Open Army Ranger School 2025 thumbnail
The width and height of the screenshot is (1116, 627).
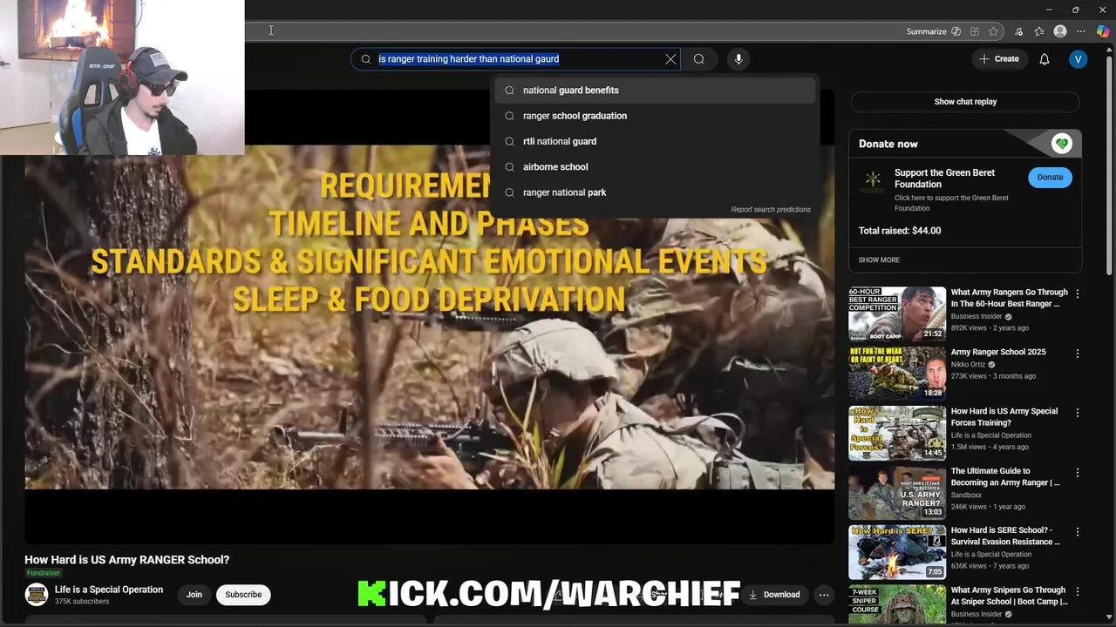pyautogui.click(x=897, y=374)
